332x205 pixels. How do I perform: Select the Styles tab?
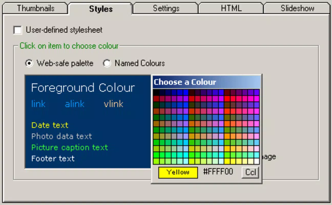[101, 9]
